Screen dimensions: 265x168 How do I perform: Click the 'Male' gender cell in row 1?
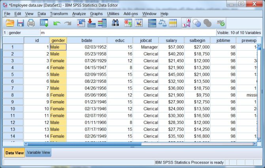tap(58, 47)
